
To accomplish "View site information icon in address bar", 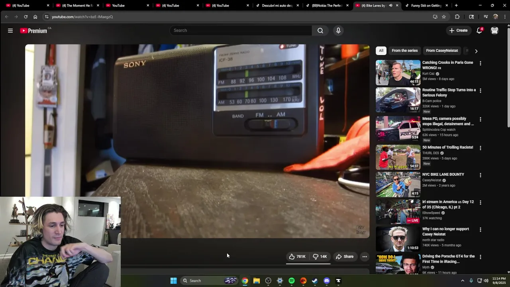I will 47,17.
